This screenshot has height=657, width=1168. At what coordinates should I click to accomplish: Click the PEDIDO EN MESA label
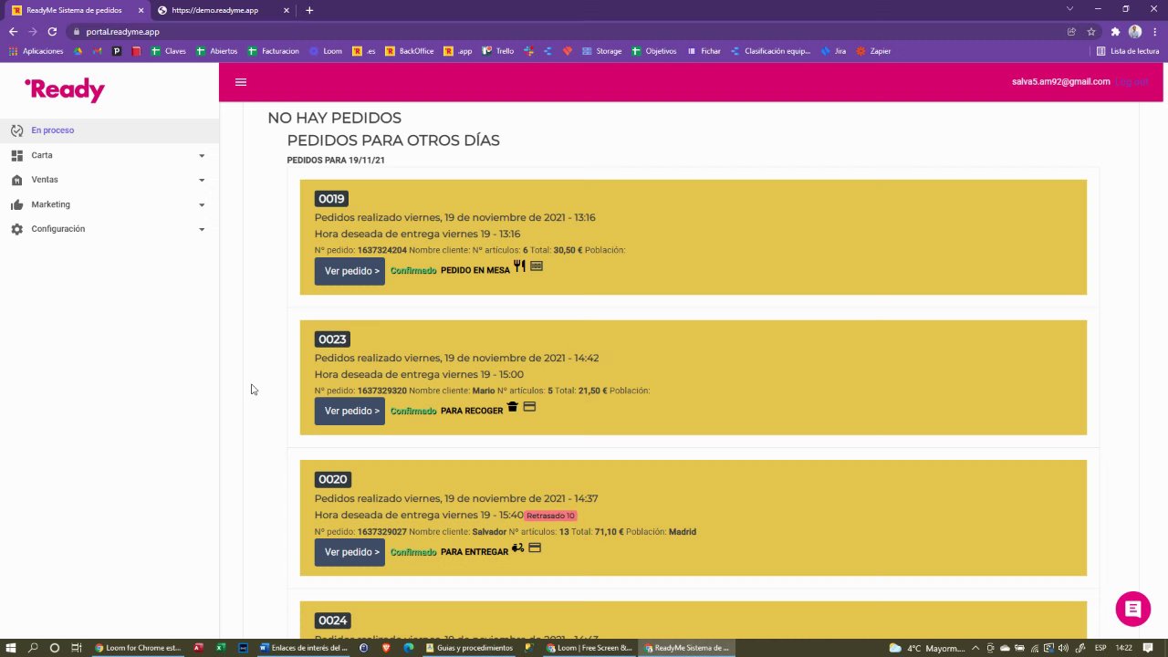(475, 271)
